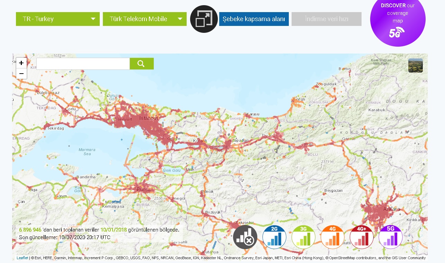445x263 pixels.
Task: Zoom in on the coverage map
Action: pyautogui.click(x=21, y=63)
